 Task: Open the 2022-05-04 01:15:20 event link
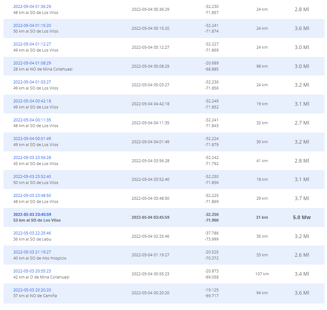click(32, 25)
